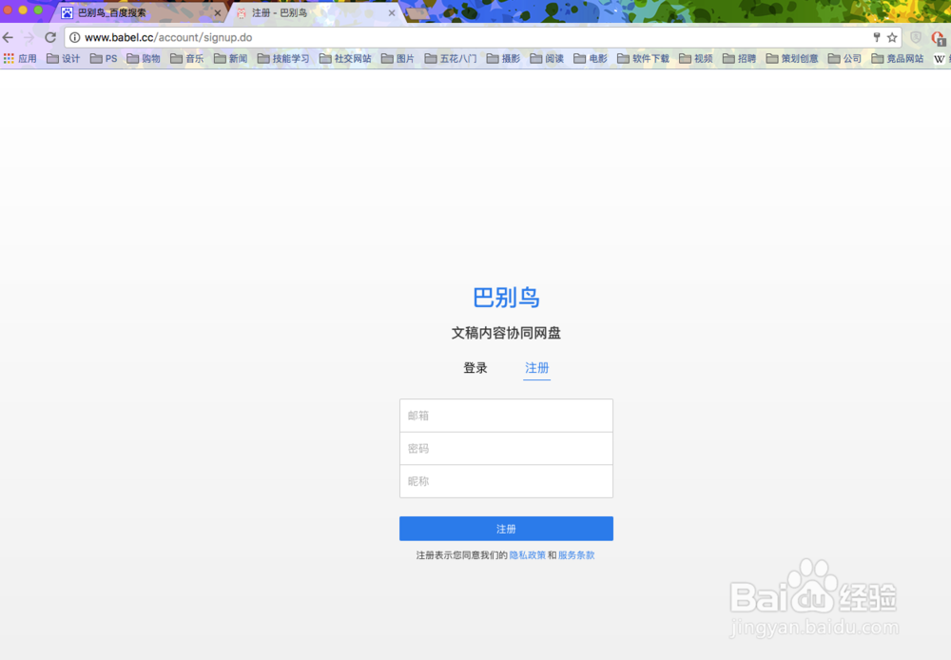
Task: Close the 注册 - 巴别鸟 tab
Action: pyautogui.click(x=392, y=12)
